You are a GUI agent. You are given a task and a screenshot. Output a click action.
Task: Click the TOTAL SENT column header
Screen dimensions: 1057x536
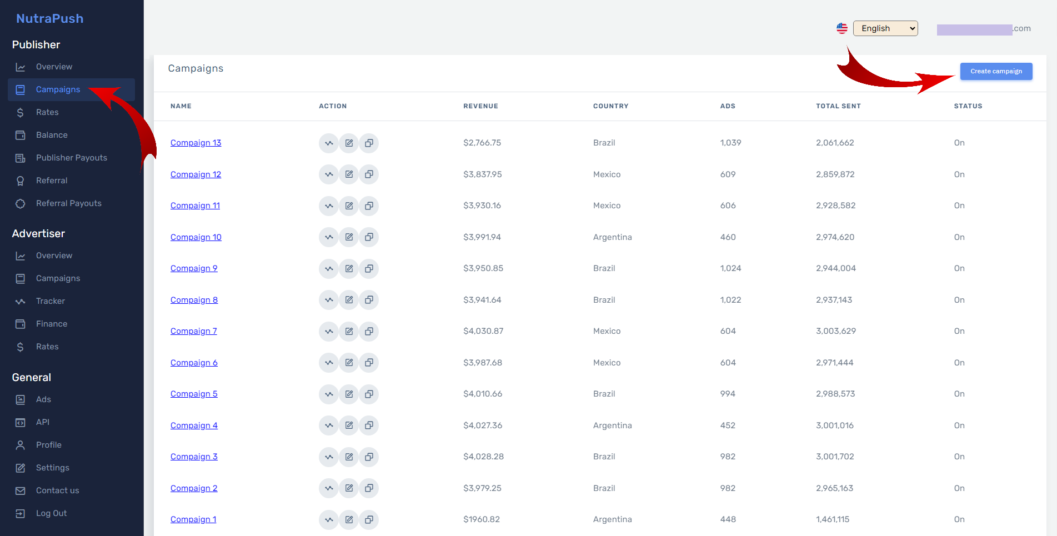[838, 106]
